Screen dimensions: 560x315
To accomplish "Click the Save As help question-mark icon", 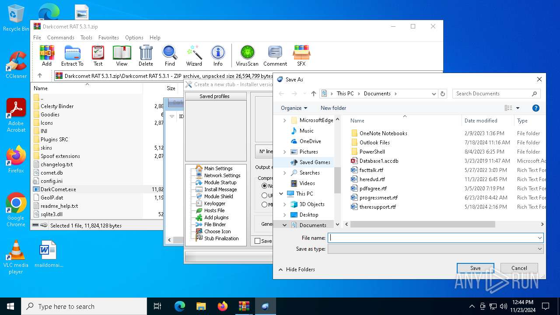I will pos(536,108).
